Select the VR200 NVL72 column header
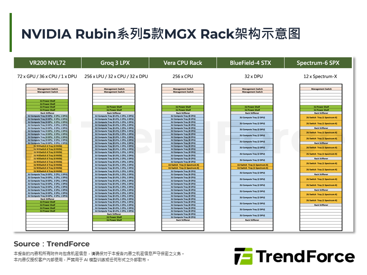 (x=47, y=63)
